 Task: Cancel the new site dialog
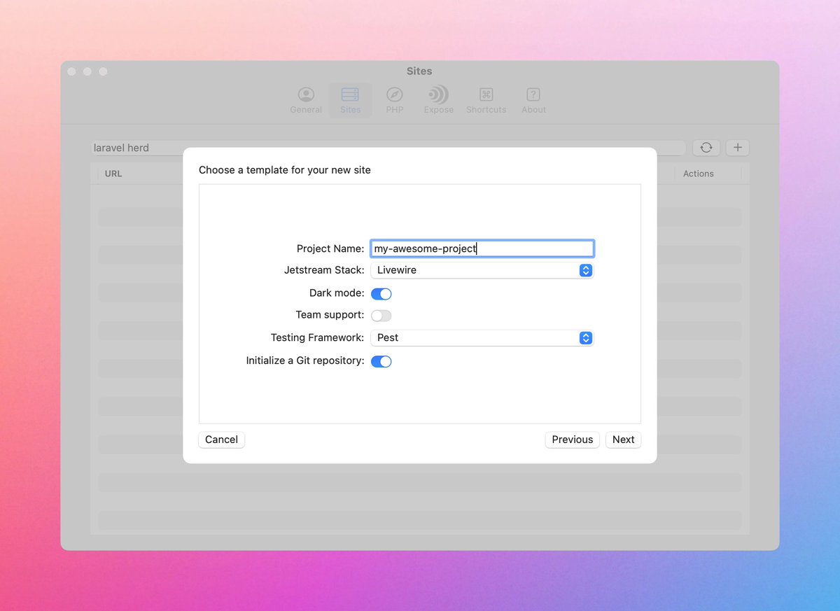pos(221,440)
